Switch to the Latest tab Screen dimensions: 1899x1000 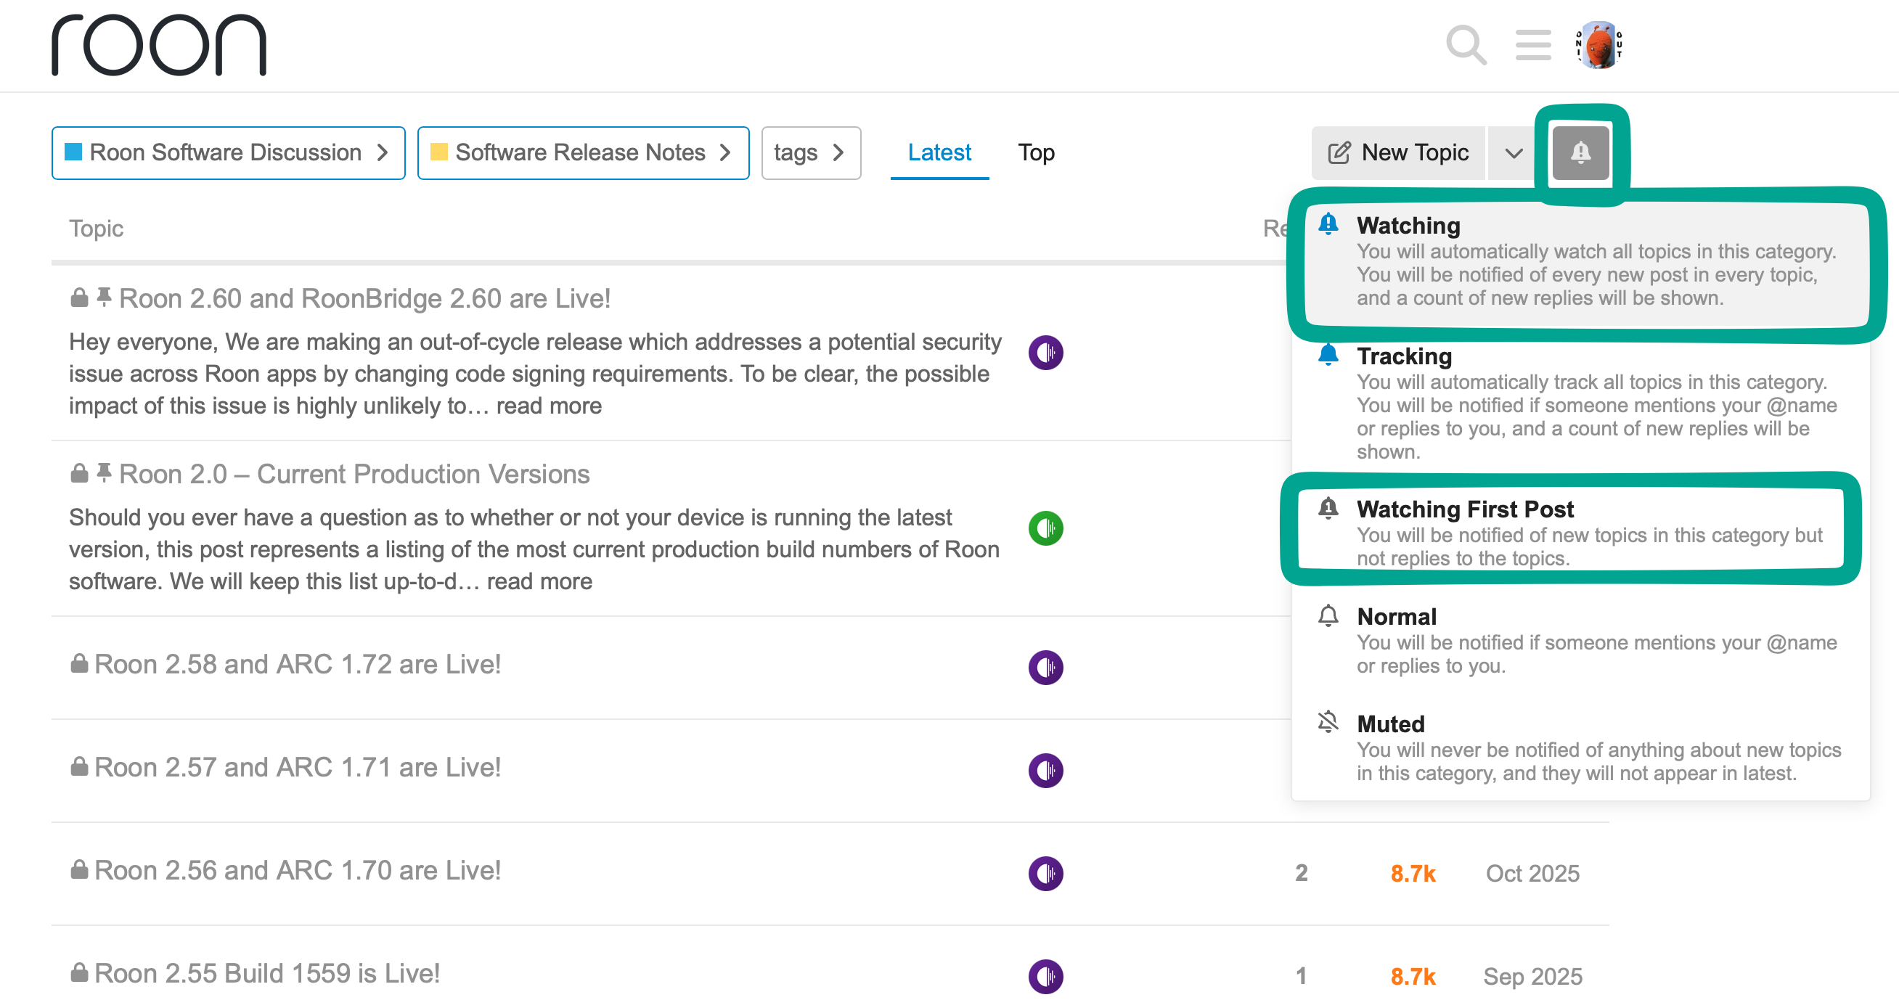click(939, 152)
